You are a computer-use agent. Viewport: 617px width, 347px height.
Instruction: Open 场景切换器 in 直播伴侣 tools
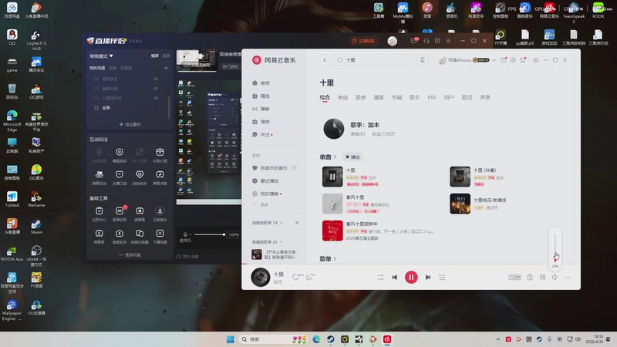point(140,237)
